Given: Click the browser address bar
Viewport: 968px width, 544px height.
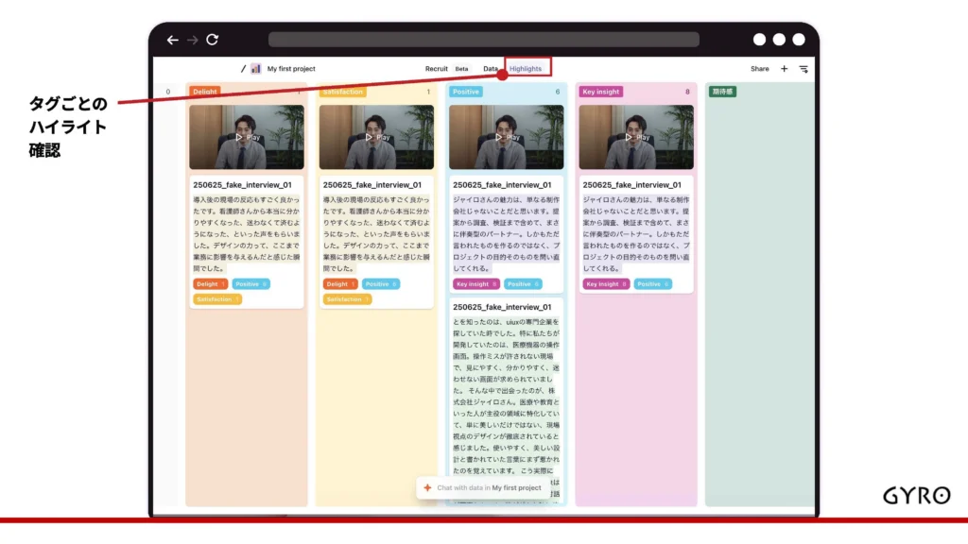Looking at the screenshot, I should point(483,40).
